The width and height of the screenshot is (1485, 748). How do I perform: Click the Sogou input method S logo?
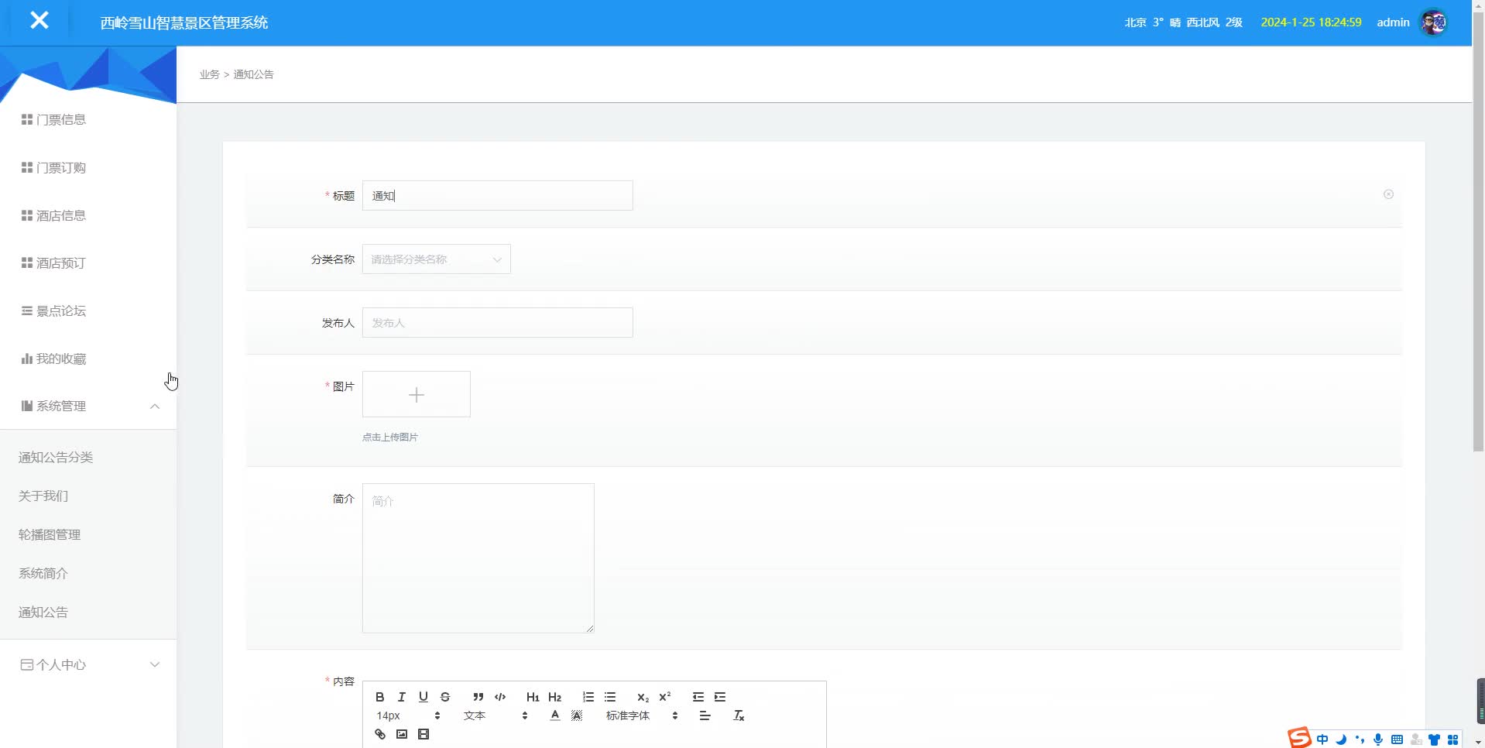coord(1299,738)
